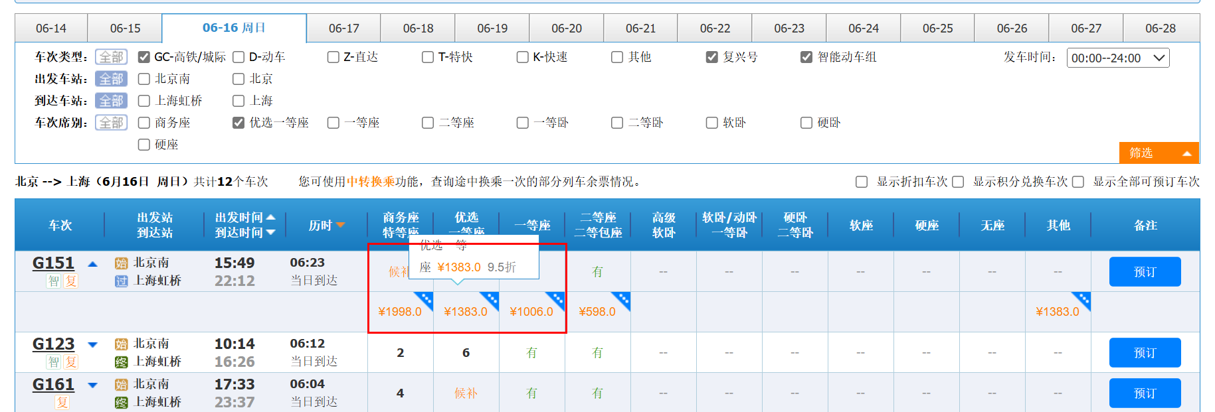The height and width of the screenshot is (412, 1215).
Task: Open the 中转换乘 transfer link
Action: (x=371, y=182)
